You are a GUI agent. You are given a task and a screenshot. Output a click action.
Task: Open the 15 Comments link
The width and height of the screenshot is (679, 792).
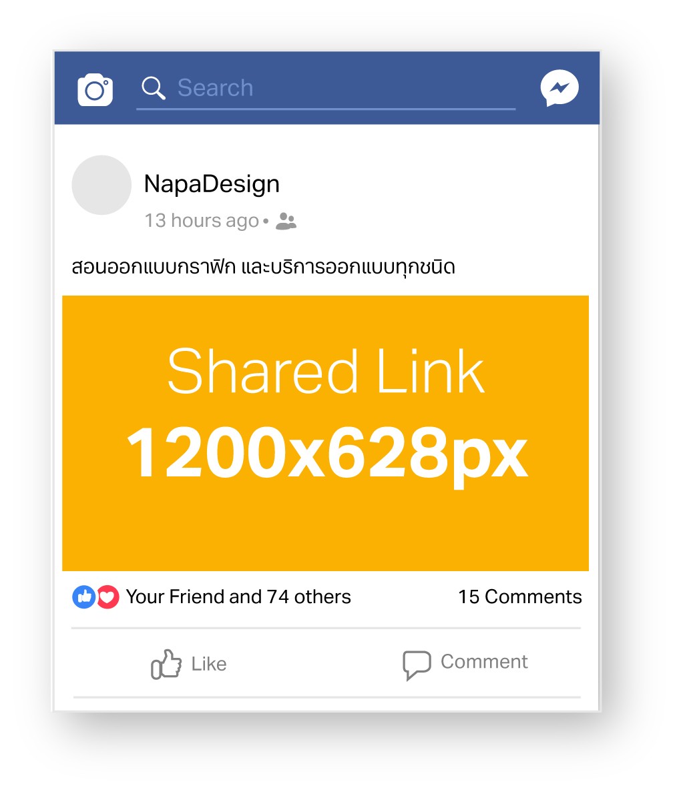519,597
